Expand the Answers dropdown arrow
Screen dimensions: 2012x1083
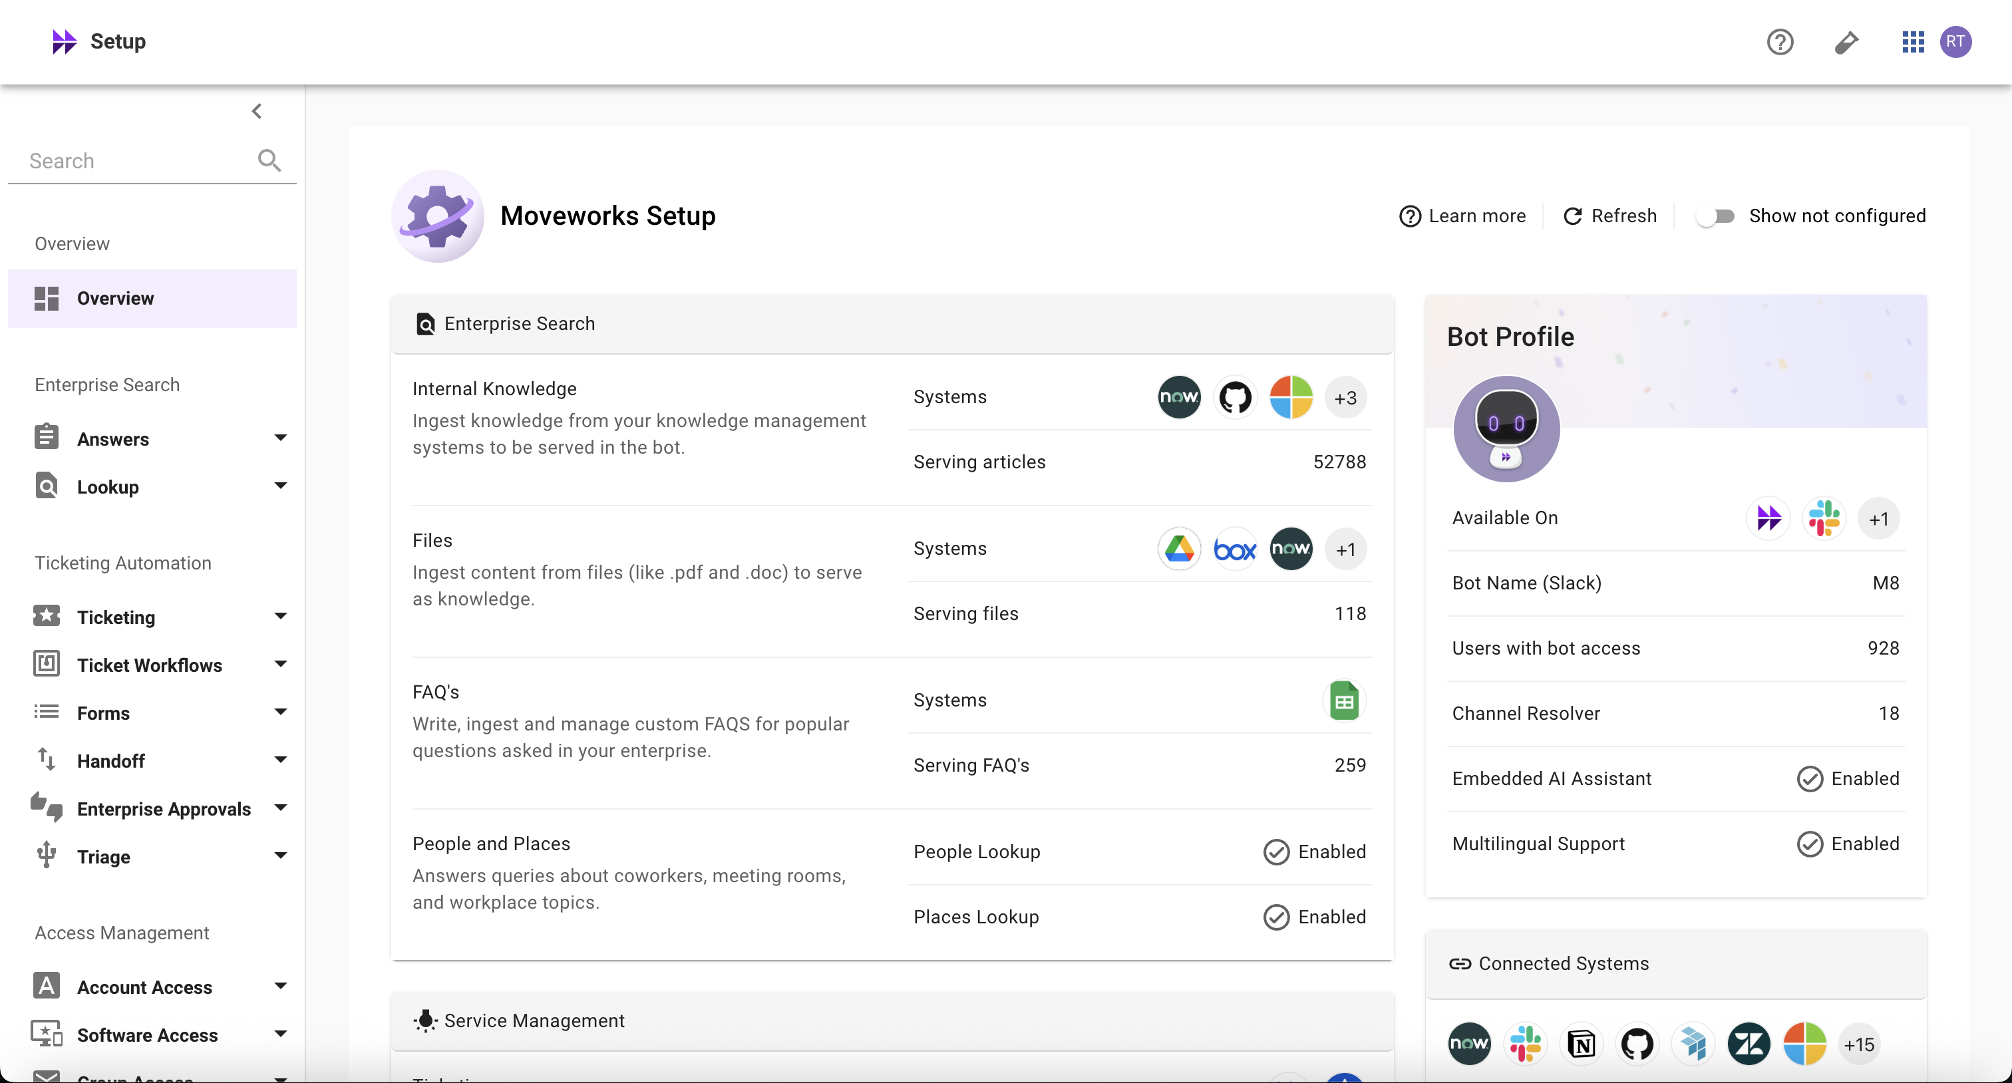tap(280, 438)
